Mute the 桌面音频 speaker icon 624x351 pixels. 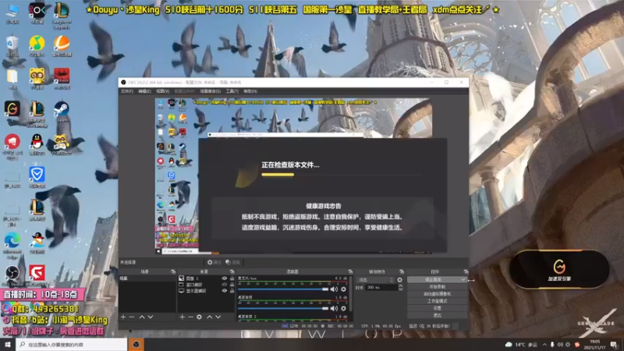(335, 308)
